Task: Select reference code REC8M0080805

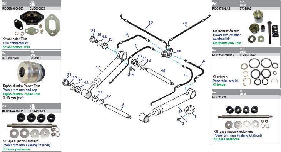Action: (x=13, y=8)
